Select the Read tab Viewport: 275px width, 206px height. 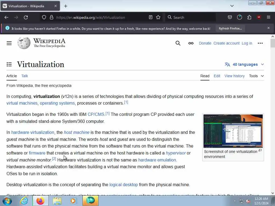pyautogui.click(x=205, y=76)
